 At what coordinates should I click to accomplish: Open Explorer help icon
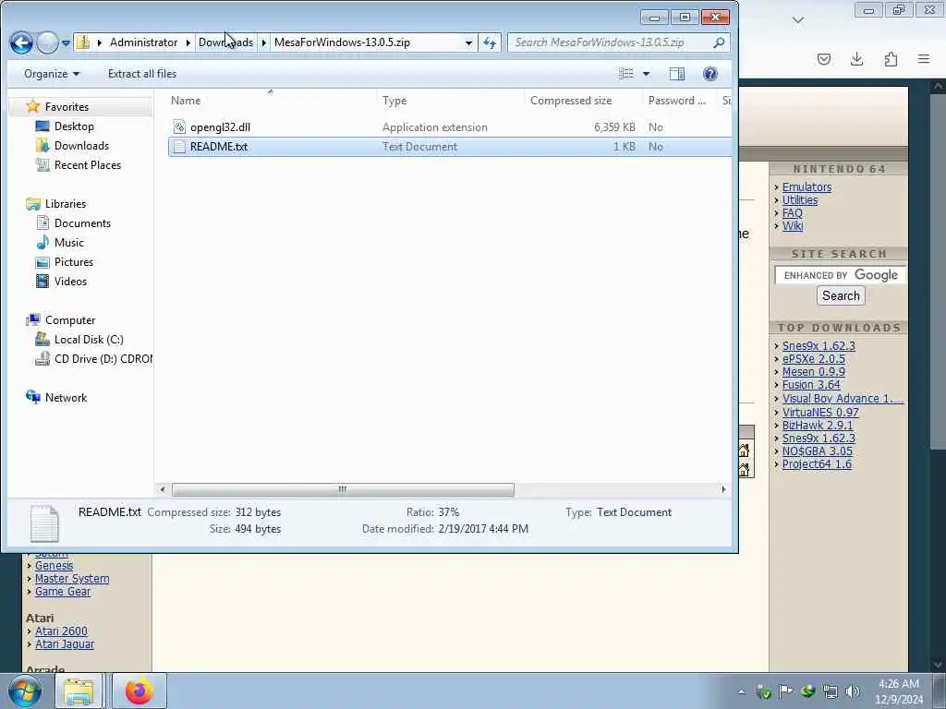710,74
